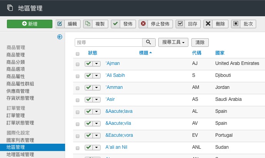
Task: Click the 發佈 publish checkmark icon
Action: pyautogui.click(x=116, y=24)
